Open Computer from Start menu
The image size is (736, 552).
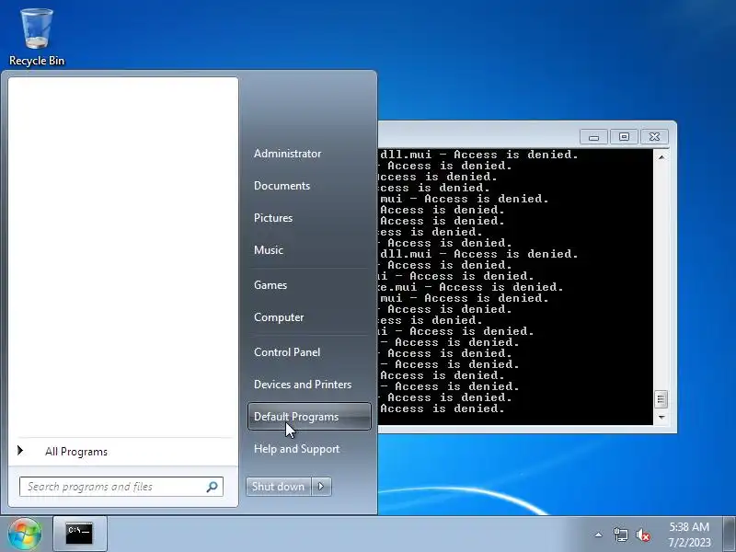(x=279, y=317)
